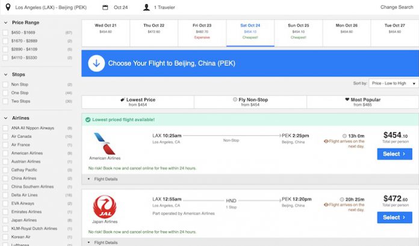Switch to Fly Non-Stop tab
Viewport: 419px width, 246px height.
pyautogui.click(x=250, y=102)
